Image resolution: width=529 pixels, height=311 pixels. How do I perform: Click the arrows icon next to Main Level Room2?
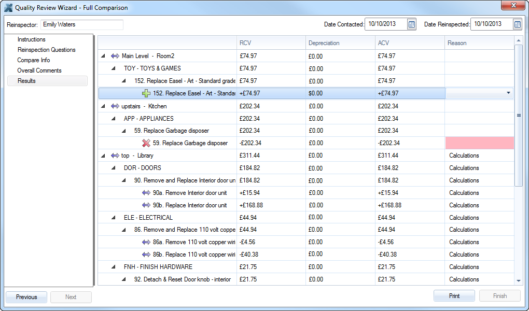coord(115,56)
